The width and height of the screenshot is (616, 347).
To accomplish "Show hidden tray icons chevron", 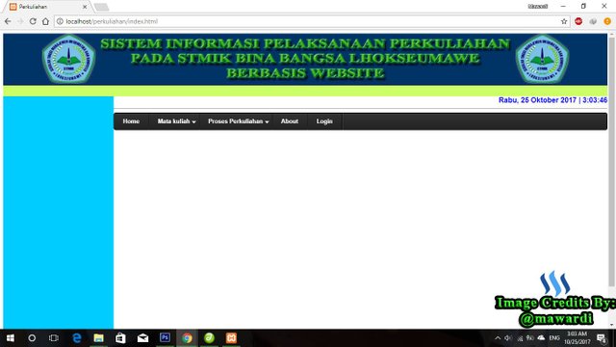I will pos(498,338).
